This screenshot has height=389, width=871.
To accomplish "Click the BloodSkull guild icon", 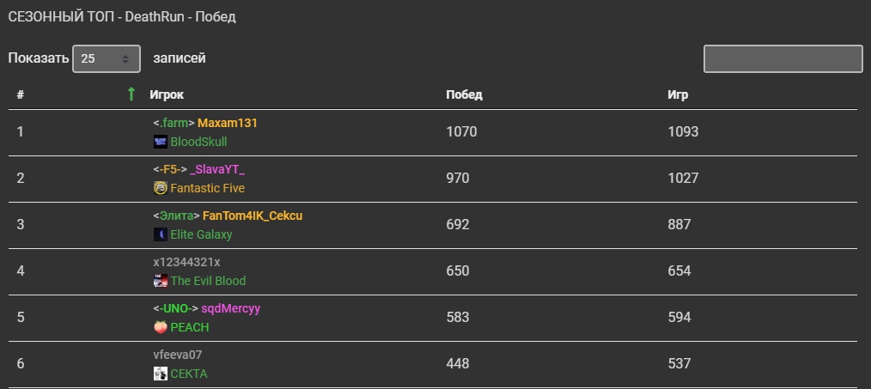I will 160,142.
